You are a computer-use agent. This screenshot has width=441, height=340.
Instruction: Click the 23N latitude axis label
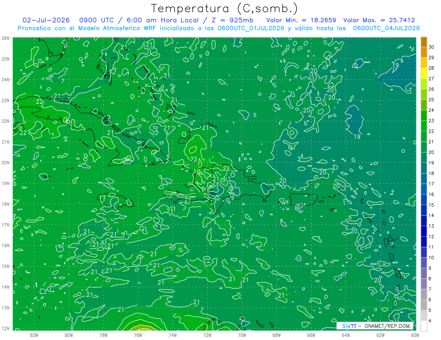[x=5, y=100]
